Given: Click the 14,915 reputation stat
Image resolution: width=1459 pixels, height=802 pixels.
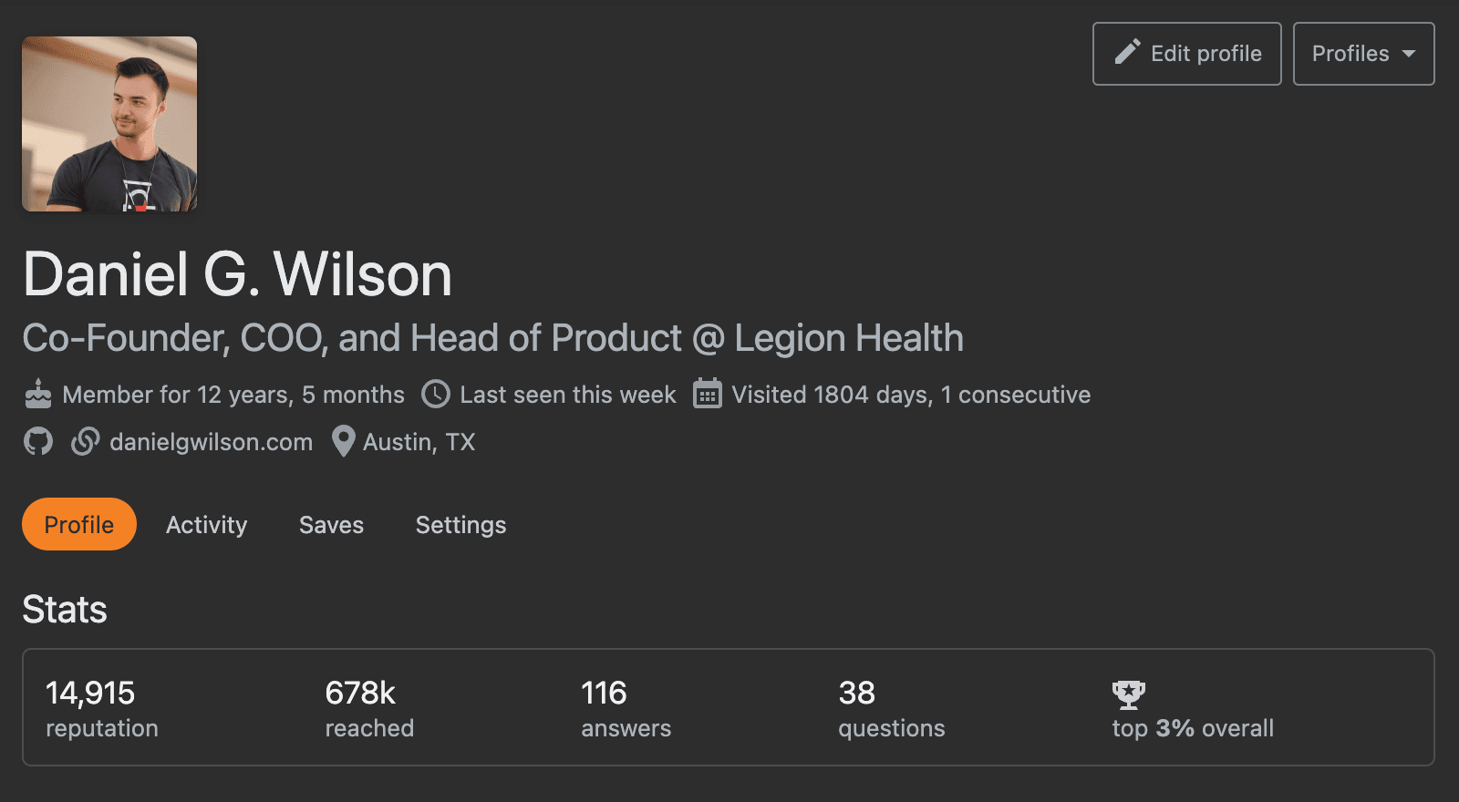Looking at the screenshot, I should point(101,708).
